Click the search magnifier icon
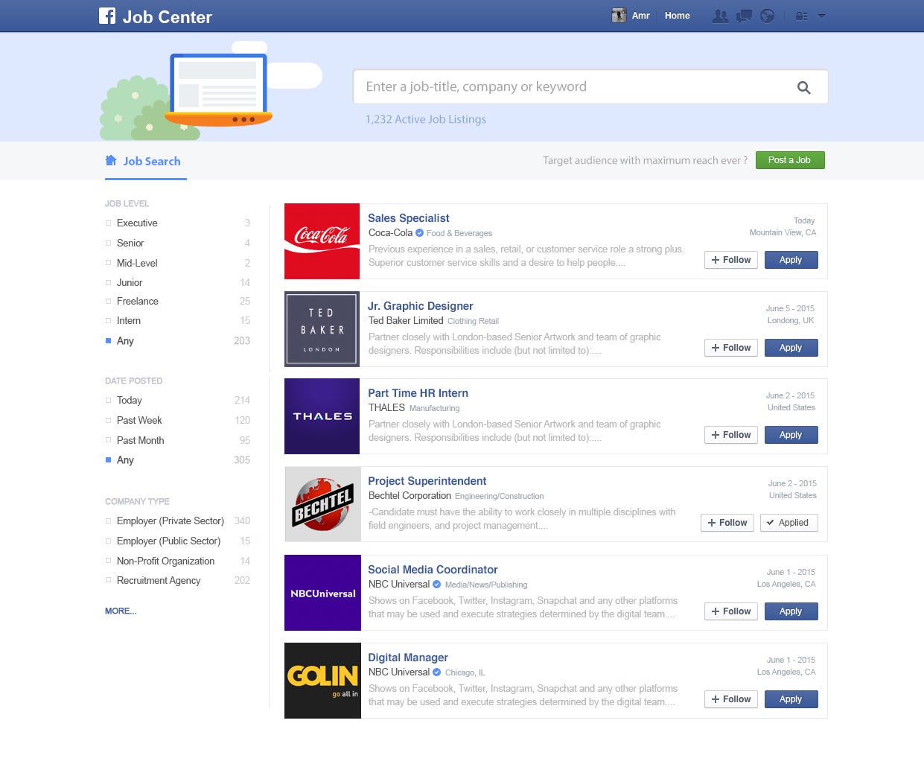924x770 pixels. [x=803, y=87]
